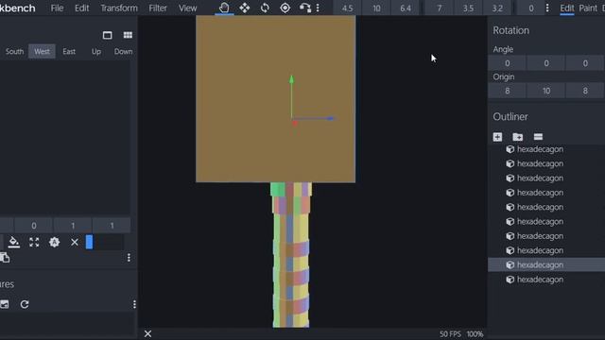Open Textures panel three-dot menu

134,304
